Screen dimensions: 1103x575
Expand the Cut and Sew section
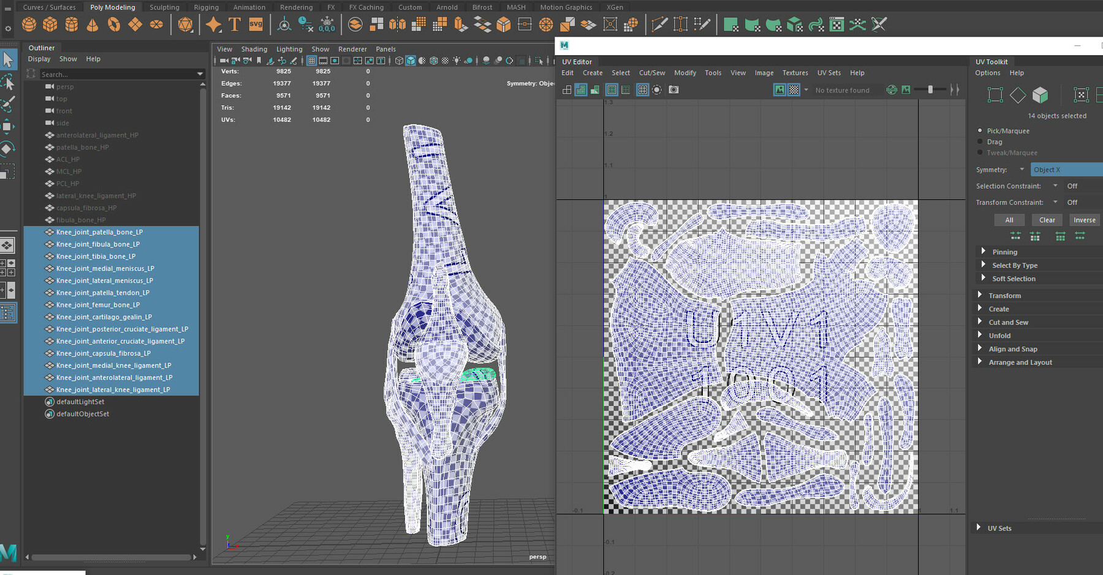[1009, 321]
